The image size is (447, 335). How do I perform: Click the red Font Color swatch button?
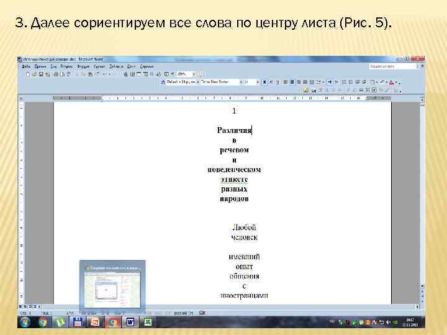(391, 82)
